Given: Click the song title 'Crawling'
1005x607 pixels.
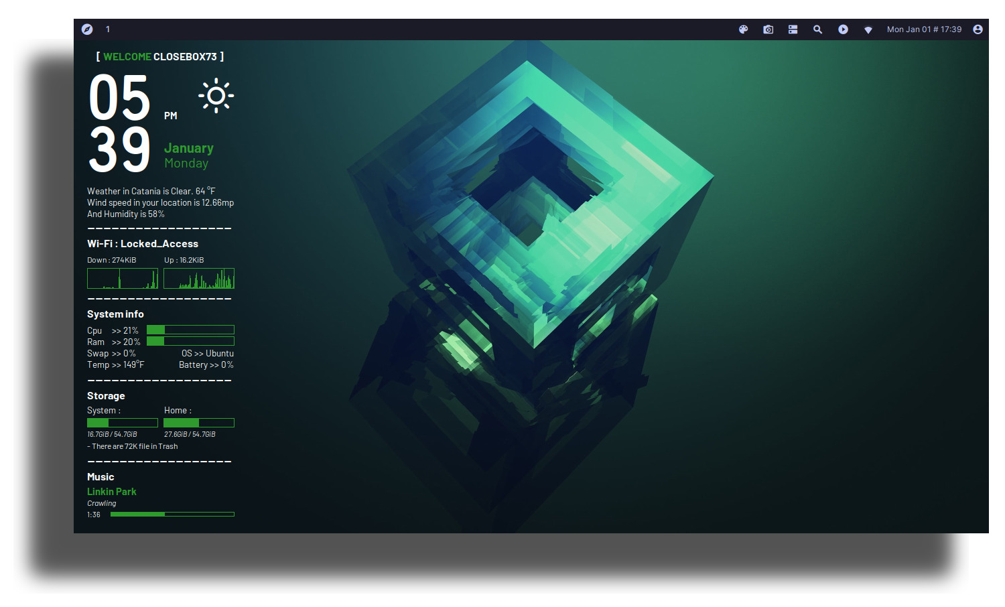Looking at the screenshot, I should (102, 503).
